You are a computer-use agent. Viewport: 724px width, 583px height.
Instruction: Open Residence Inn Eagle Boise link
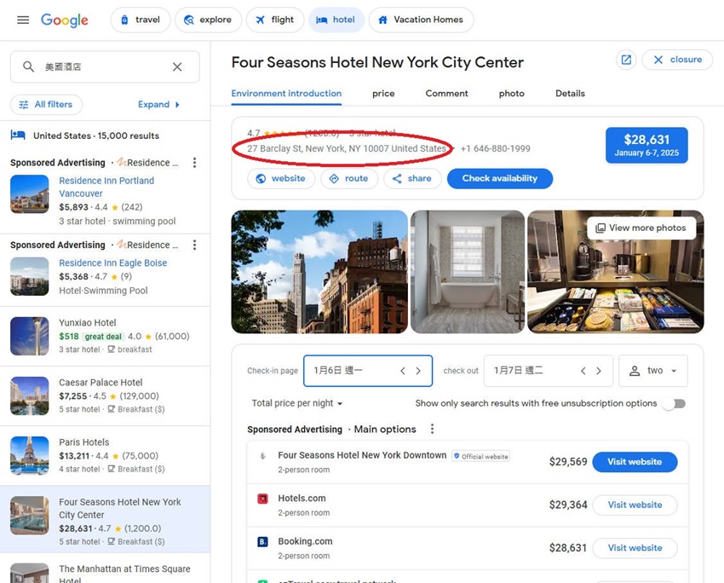pos(112,263)
